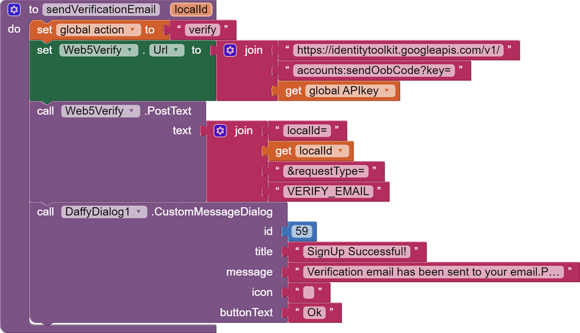Edit the verify text string

point(202,30)
